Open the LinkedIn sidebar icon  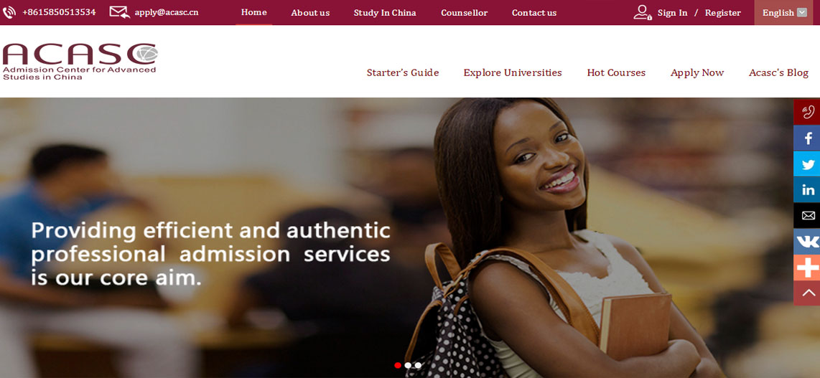pos(807,189)
